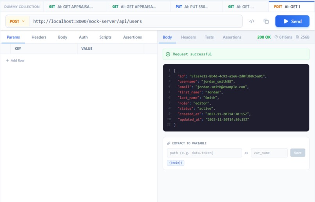Viewport: 315px width, 202px height.
Task: Click the file size icon beside 256B
Action: pyautogui.click(x=297, y=37)
